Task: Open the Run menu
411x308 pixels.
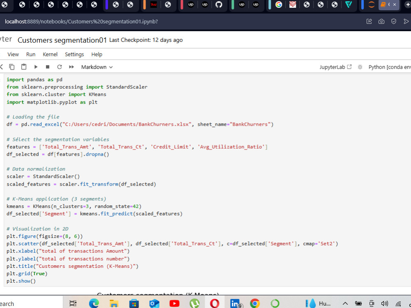Action: point(31,55)
